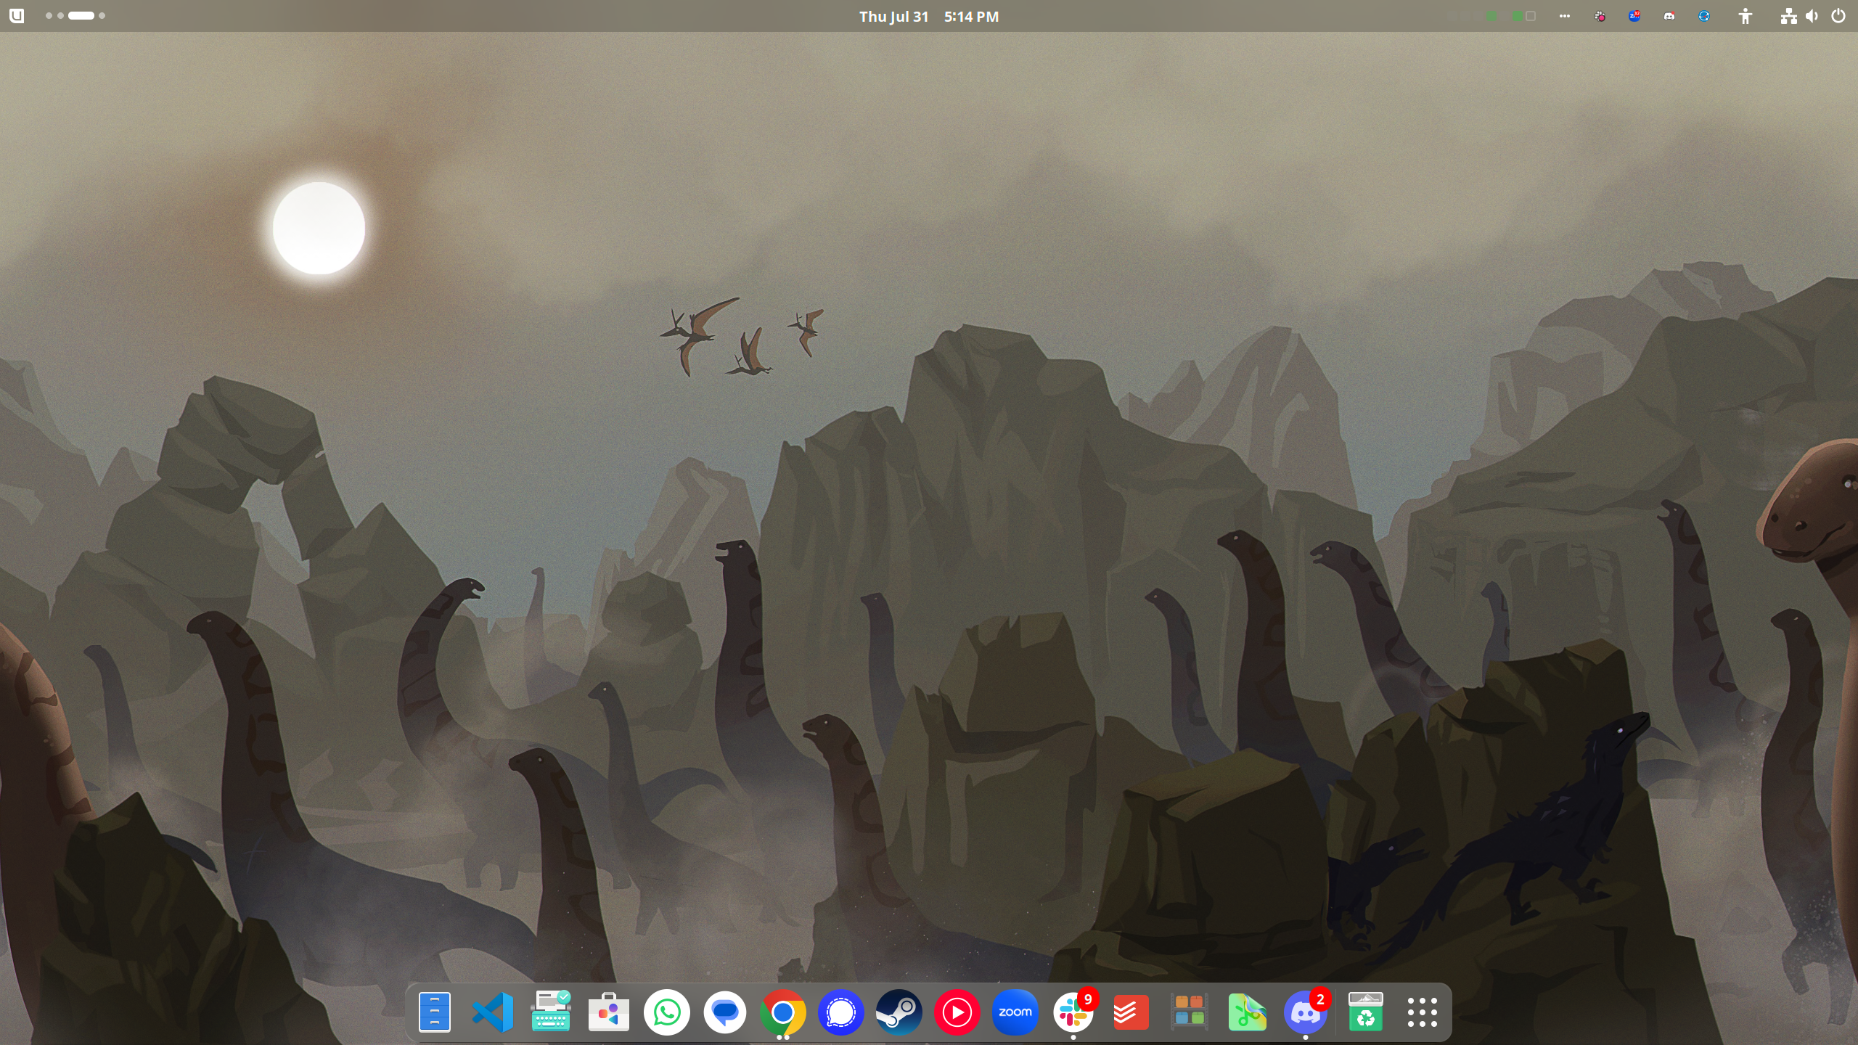
Task: Open Todoist from the dock
Action: point(1131,1012)
